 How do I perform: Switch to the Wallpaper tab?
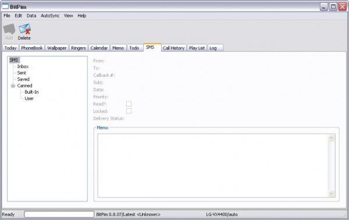57,48
